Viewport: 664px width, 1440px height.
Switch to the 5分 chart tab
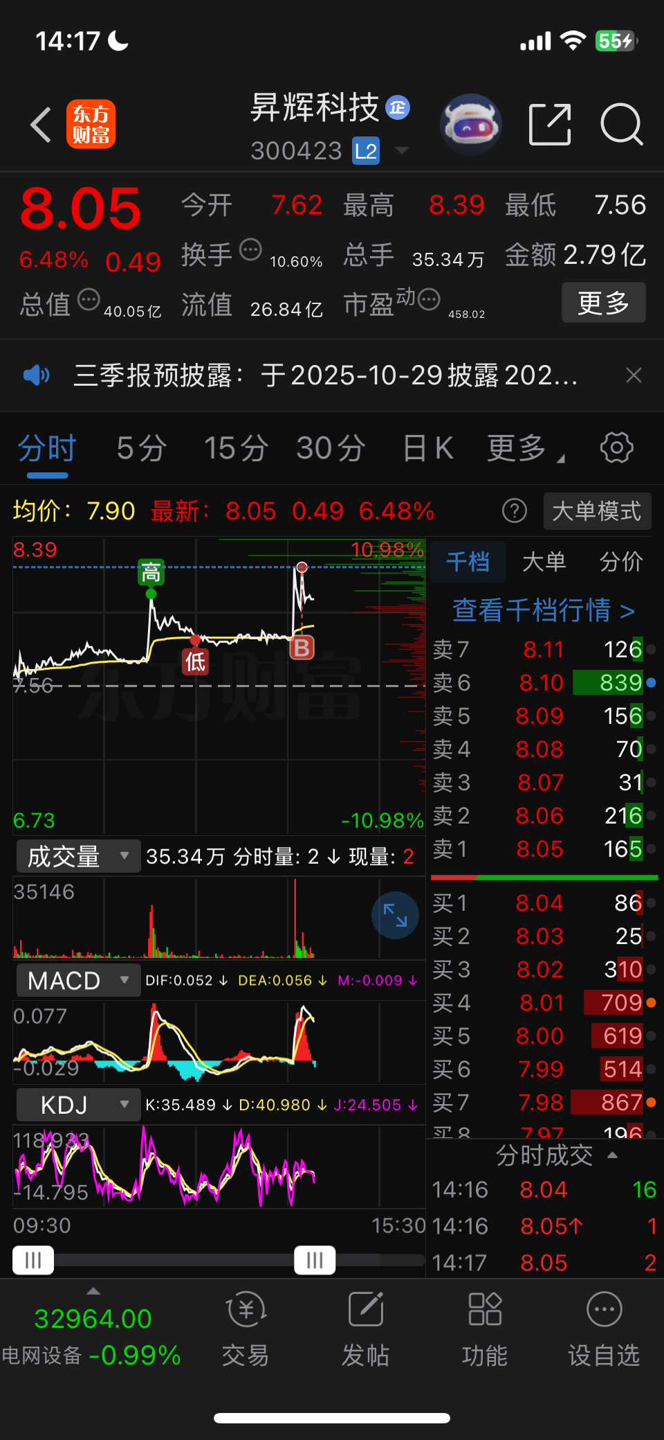pyautogui.click(x=142, y=448)
